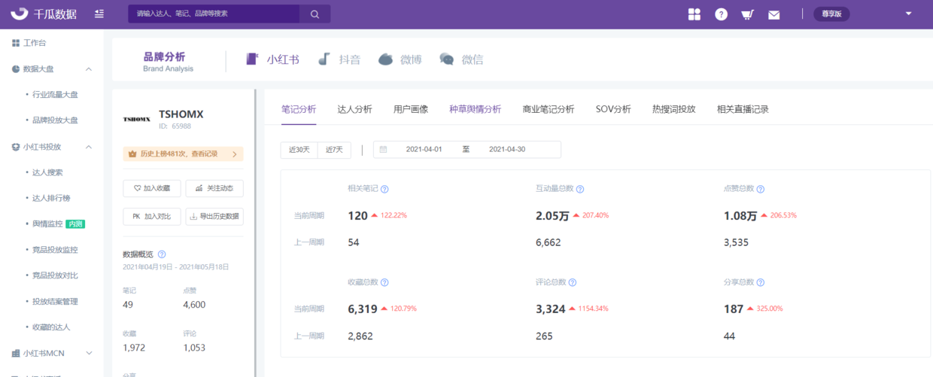
Task: Click help icon next to 评论总数
Action: 573,282
